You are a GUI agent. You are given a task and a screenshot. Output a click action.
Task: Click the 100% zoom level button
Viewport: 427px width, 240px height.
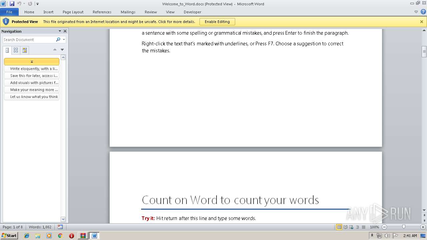[374, 227]
